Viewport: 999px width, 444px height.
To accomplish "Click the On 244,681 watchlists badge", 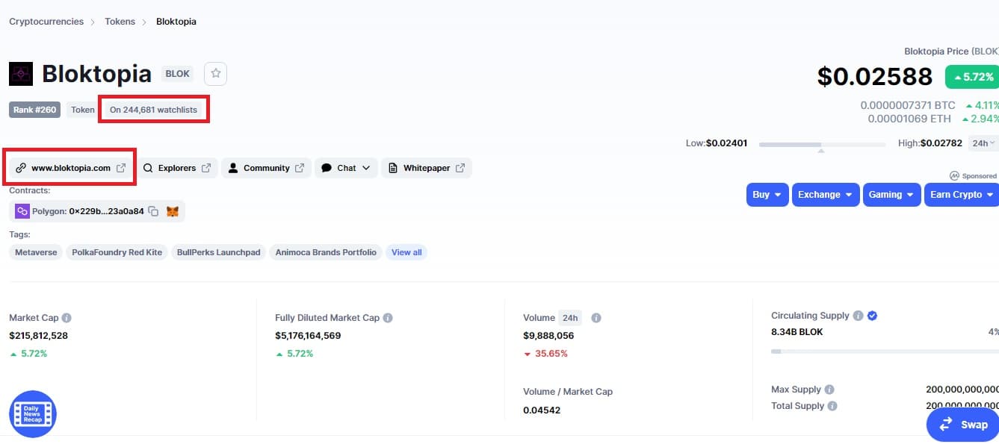I will (x=153, y=110).
